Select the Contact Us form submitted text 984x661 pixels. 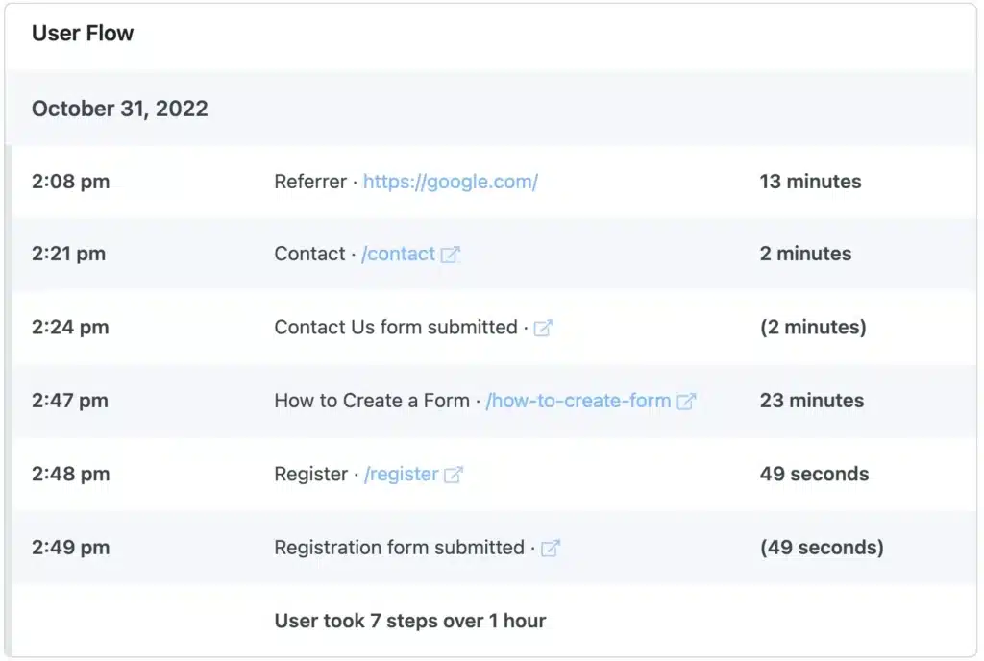395,327
